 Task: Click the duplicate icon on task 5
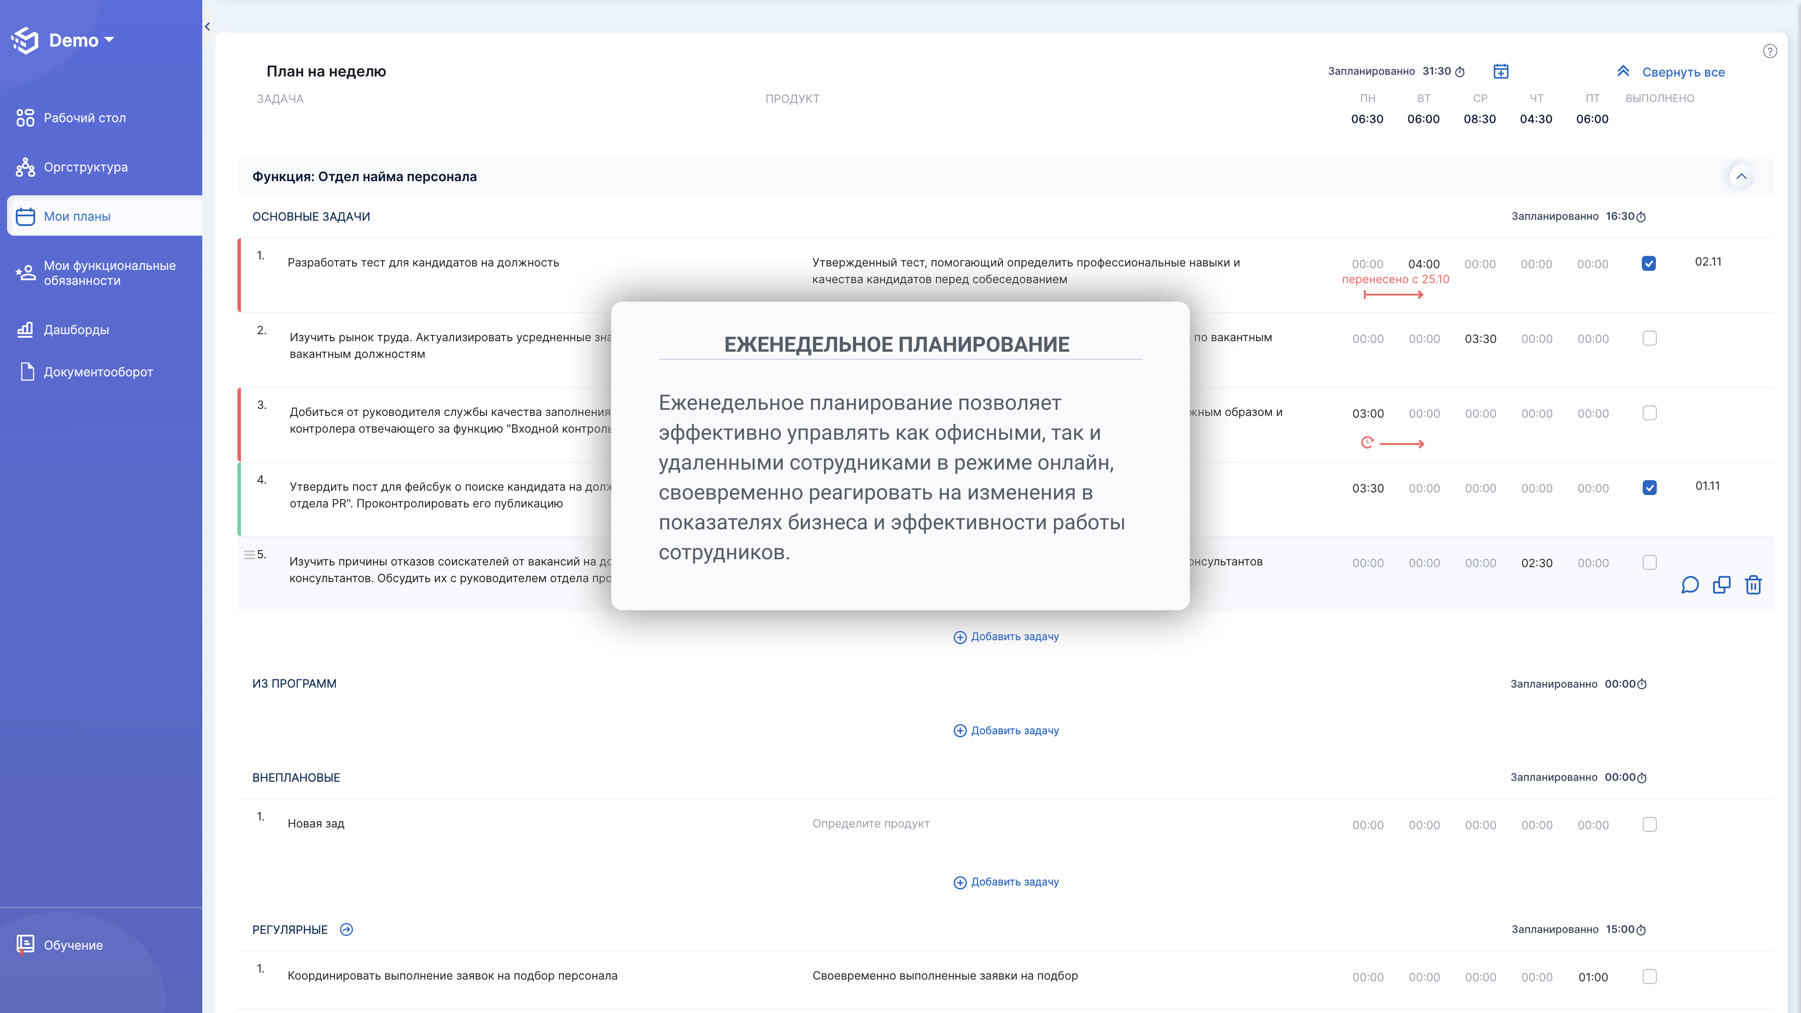pyautogui.click(x=1721, y=585)
